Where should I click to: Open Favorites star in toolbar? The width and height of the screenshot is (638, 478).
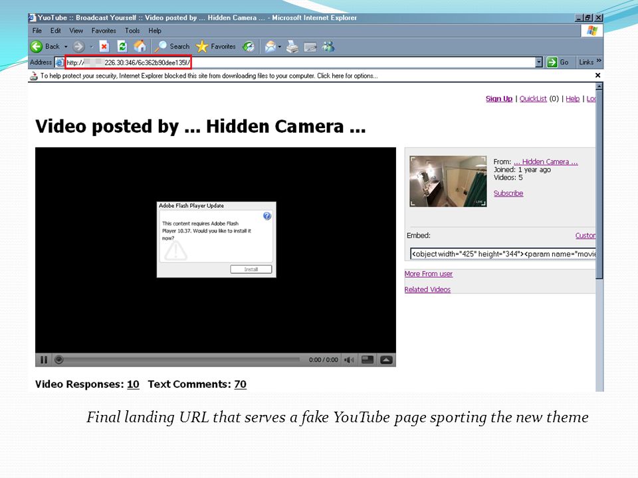(215, 46)
